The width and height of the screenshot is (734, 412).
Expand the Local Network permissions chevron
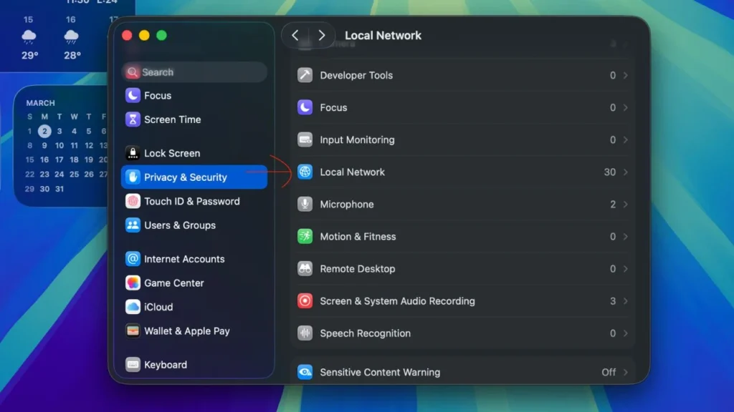pyautogui.click(x=624, y=172)
